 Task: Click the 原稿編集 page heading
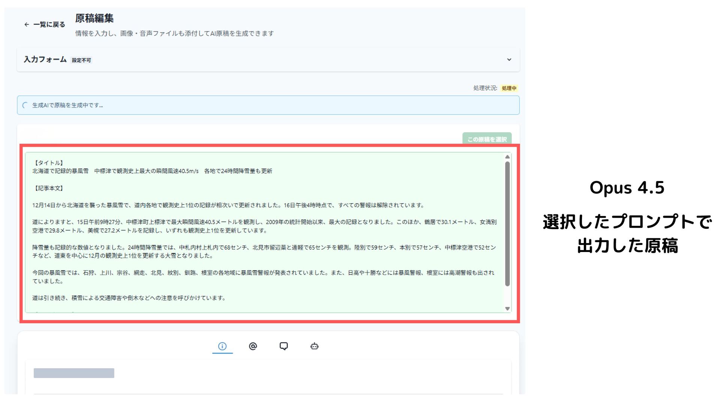pos(94,18)
